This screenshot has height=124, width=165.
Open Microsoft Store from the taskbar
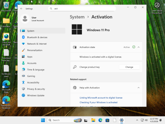(x=107, y=120)
